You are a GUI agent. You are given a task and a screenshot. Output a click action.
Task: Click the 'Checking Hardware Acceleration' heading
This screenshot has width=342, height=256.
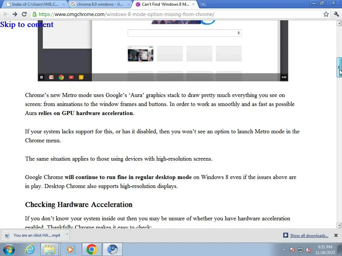click(x=79, y=205)
